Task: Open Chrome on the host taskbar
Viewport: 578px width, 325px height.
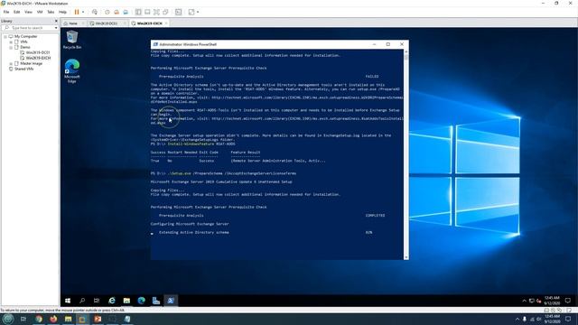Action: pyautogui.click(x=38, y=319)
